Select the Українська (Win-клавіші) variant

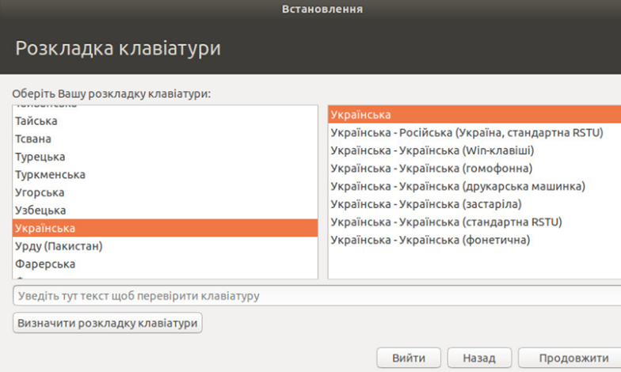pyautogui.click(x=432, y=150)
